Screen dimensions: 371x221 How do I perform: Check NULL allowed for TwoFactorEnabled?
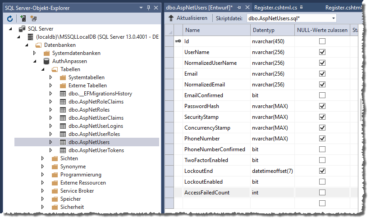[322, 160]
